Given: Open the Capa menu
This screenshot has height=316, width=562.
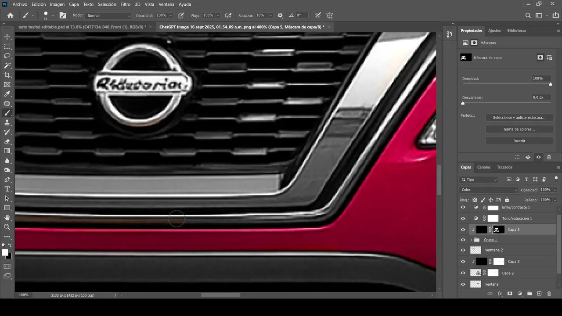Looking at the screenshot, I should tap(74, 4).
